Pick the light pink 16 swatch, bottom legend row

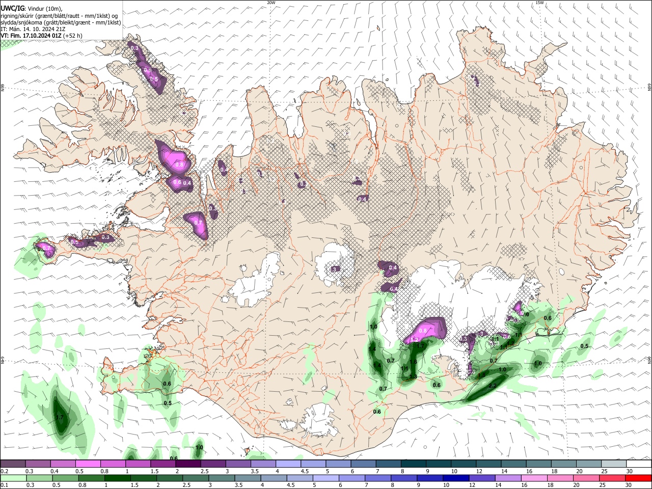coord(534,478)
